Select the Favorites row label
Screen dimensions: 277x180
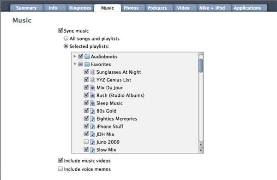click(x=101, y=64)
